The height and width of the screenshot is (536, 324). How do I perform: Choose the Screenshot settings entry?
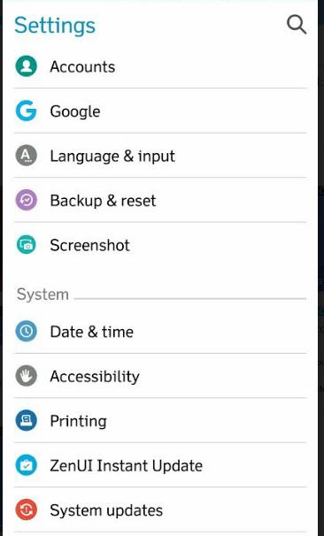click(160, 245)
